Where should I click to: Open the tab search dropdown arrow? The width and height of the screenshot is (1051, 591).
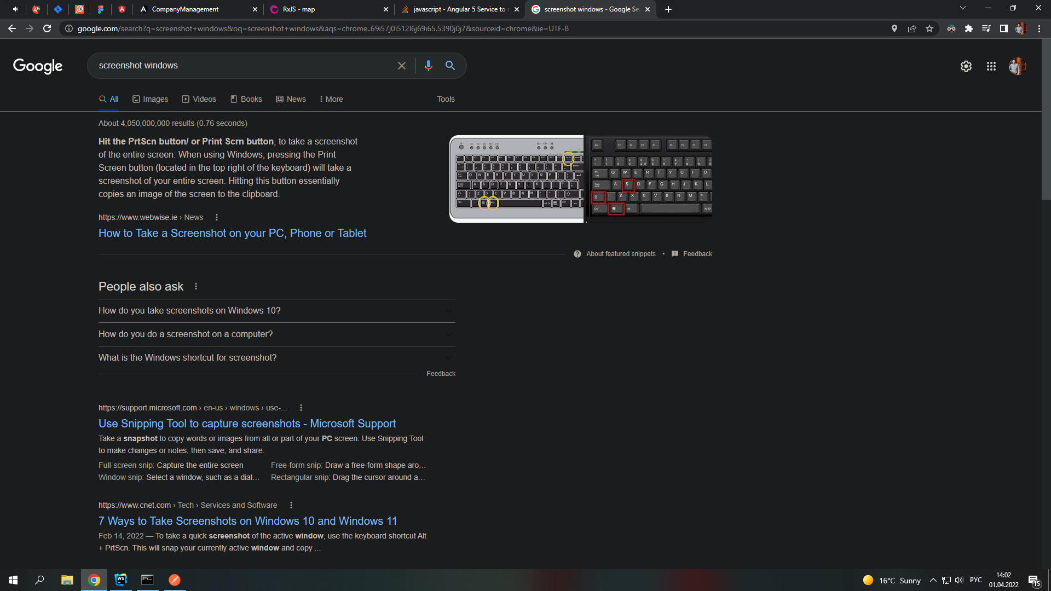coord(963,8)
